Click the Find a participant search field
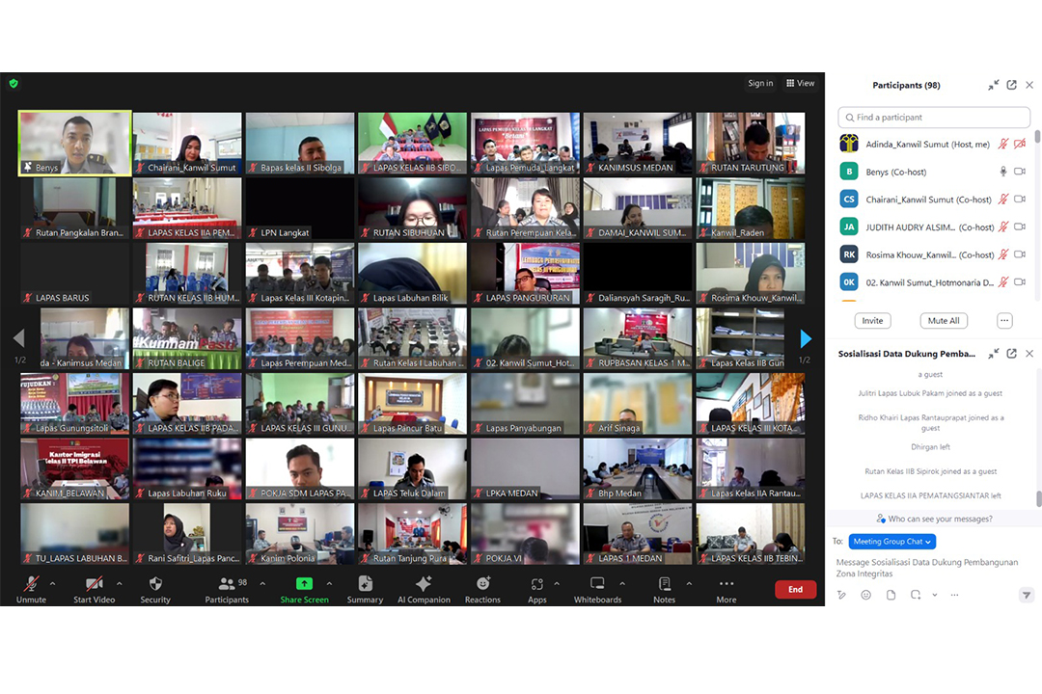 (x=934, y=118)
